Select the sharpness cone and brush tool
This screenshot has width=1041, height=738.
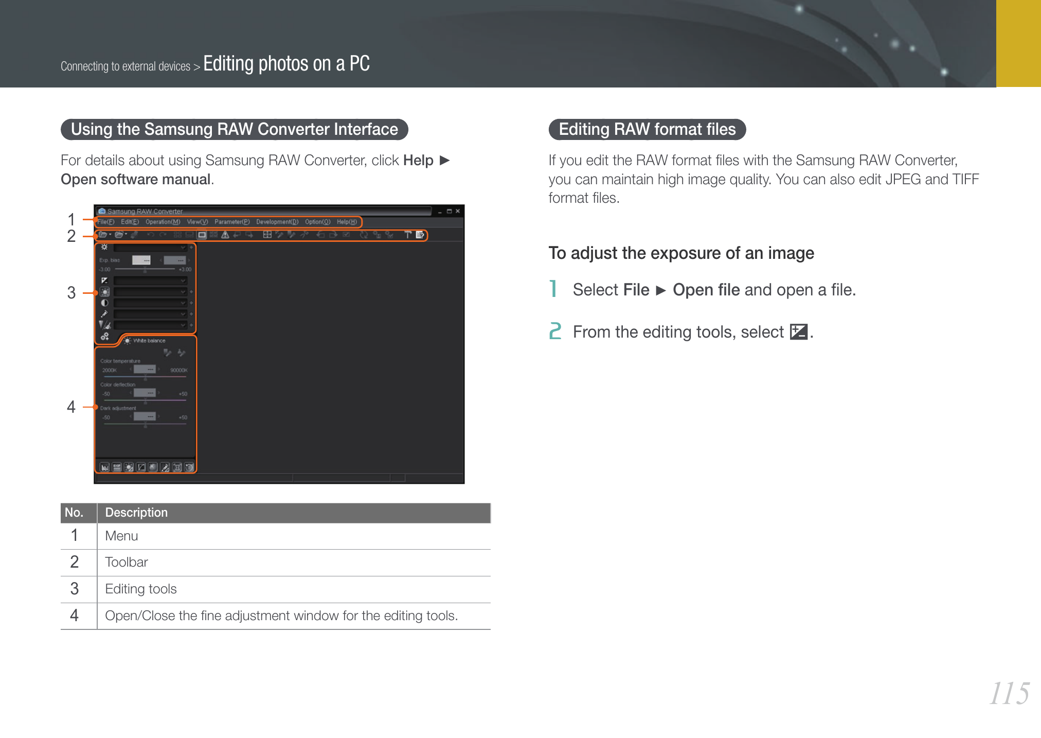click(104, 325)
